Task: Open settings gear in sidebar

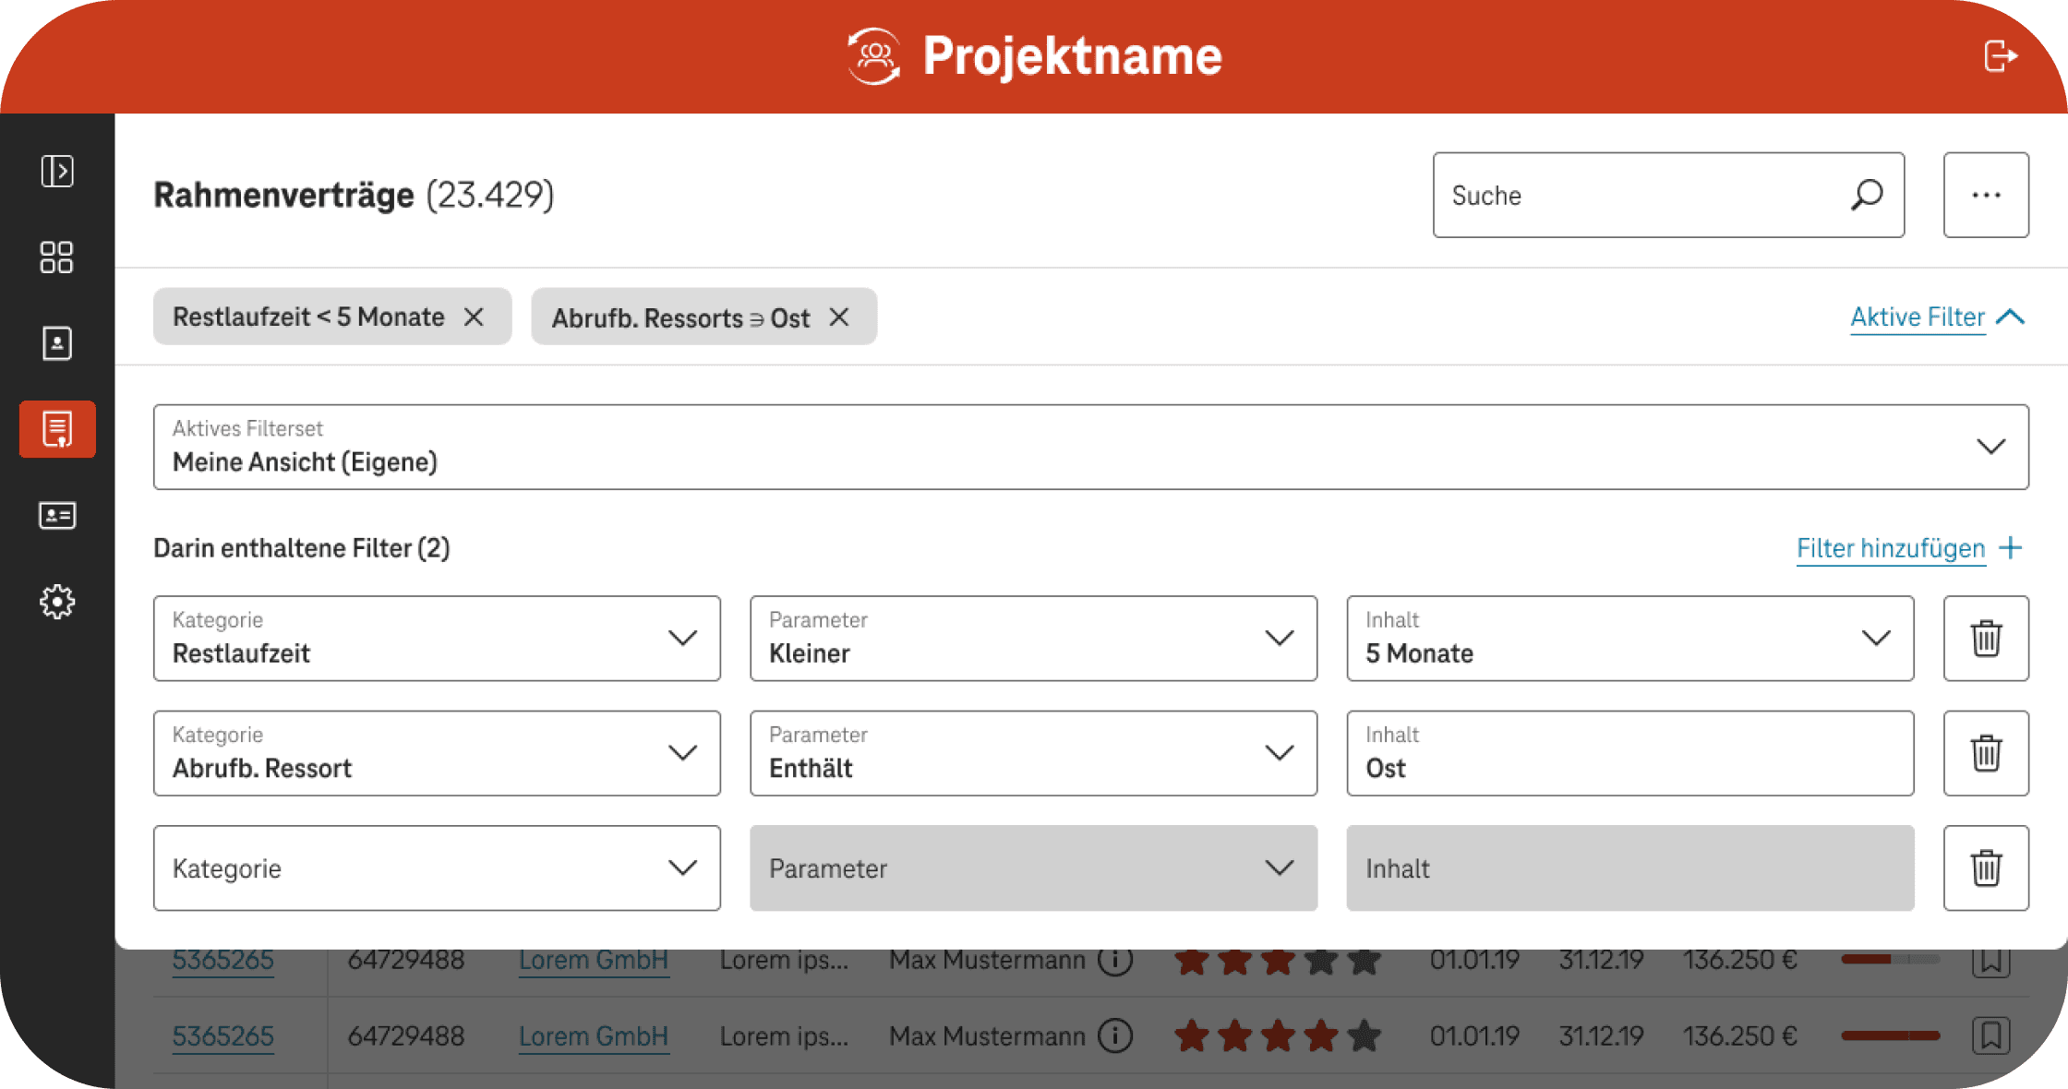Action: click(x=57, y=602)
